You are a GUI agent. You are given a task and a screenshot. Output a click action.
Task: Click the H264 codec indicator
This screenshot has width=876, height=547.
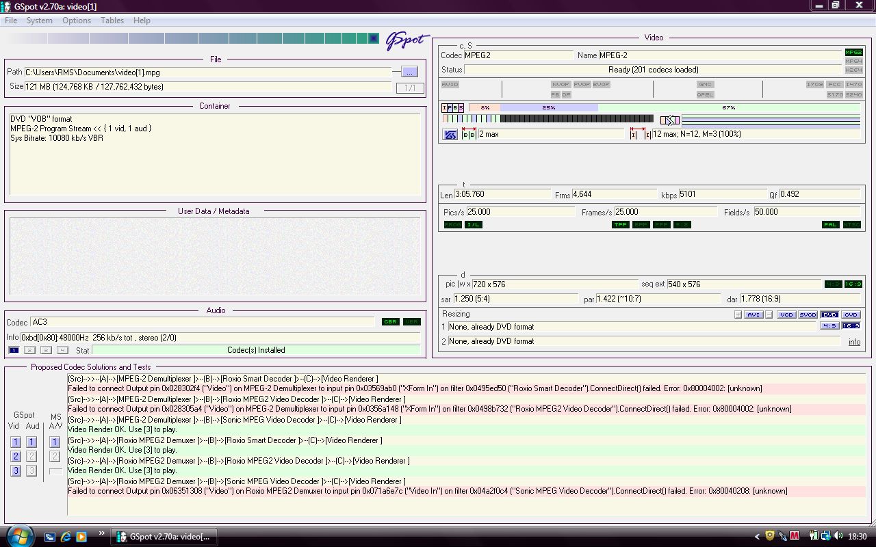[x=853, y=70]
